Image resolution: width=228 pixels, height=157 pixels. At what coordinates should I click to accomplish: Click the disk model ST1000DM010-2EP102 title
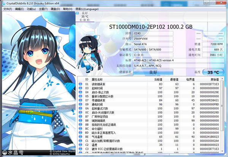[150, 27]
